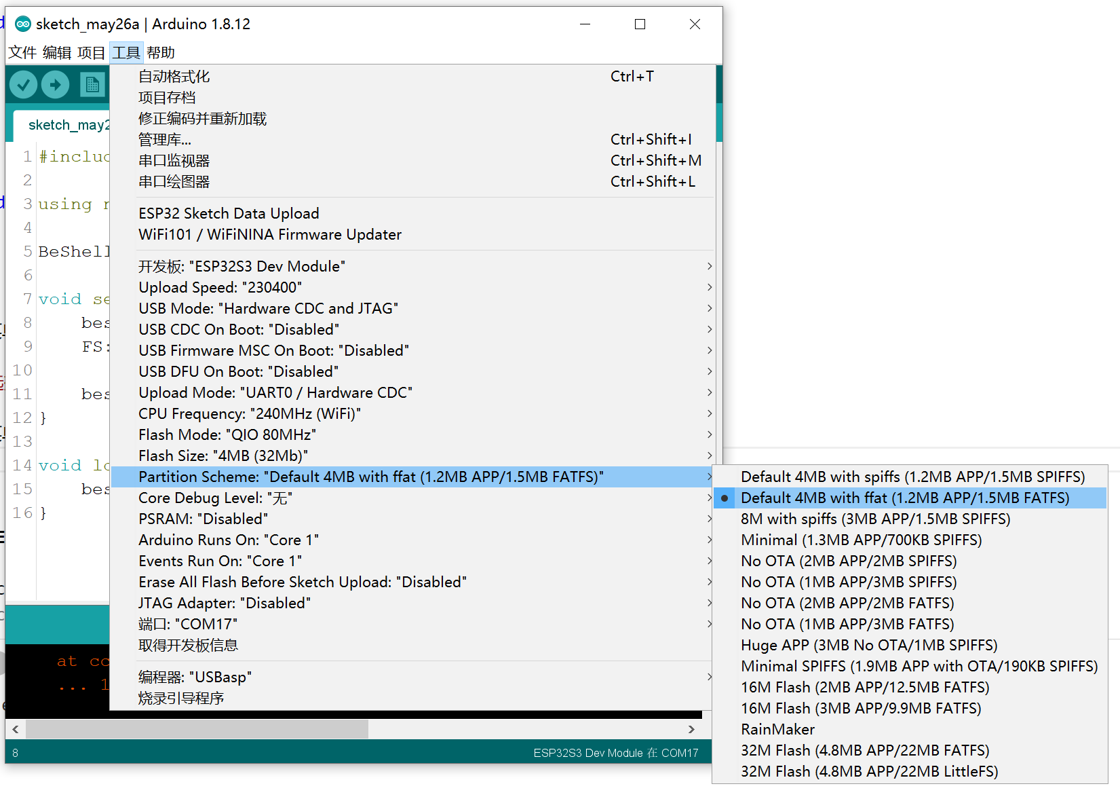
Task: Maximize the Arduino window
Action: click(640, 24)
